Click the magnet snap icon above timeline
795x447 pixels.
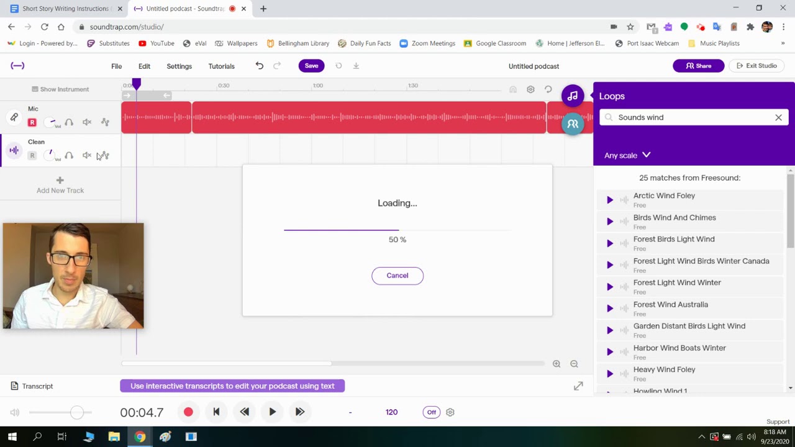tap(513, 89)
